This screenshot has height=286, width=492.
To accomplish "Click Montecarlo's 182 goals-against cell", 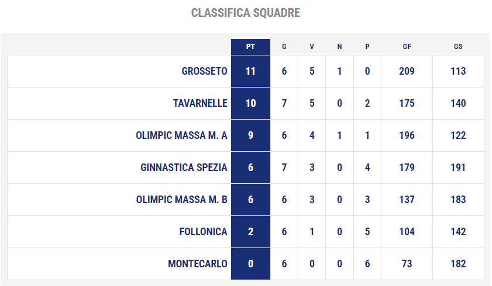I will [x=458, y=264].
